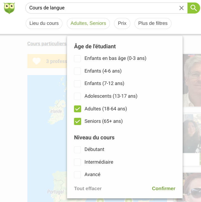Click the Cours de langue search field
The image size is (201, 202).
[x=102, y=8]
